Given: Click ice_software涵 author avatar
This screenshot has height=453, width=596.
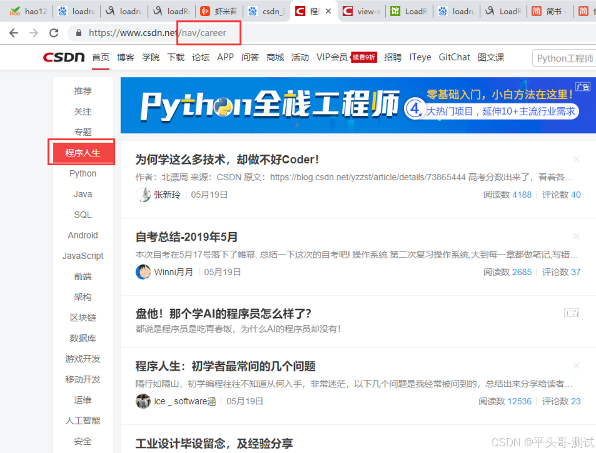Looking at the screenshot, I should pos(143,401).
